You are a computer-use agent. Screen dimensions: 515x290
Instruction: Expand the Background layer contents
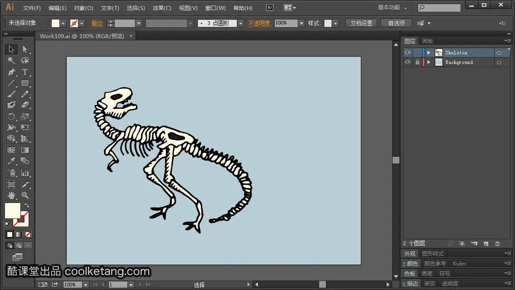coord(428,62)
